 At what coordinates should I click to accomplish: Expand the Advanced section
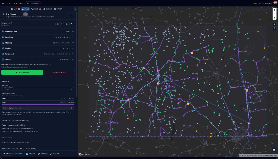pos(38,54)
